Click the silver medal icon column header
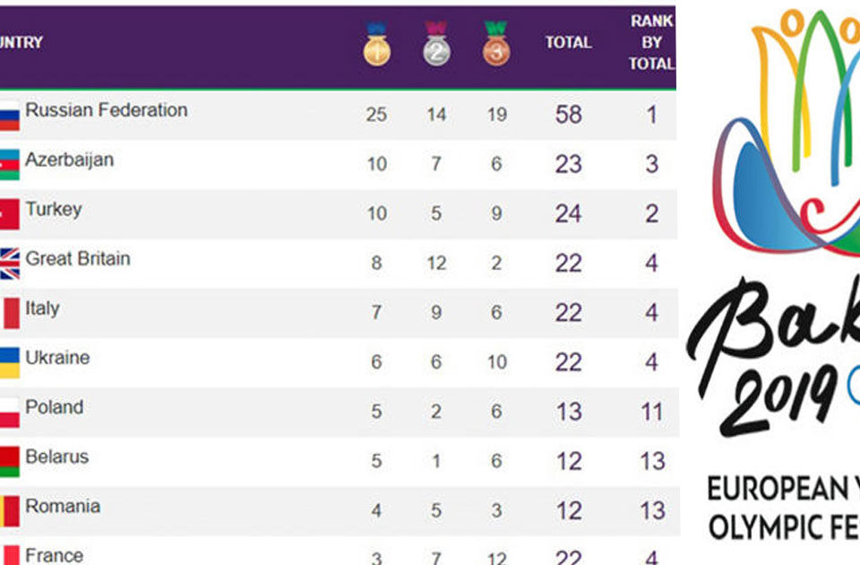The width and height of the screenshot is (860, 565). tap(436, 43)
